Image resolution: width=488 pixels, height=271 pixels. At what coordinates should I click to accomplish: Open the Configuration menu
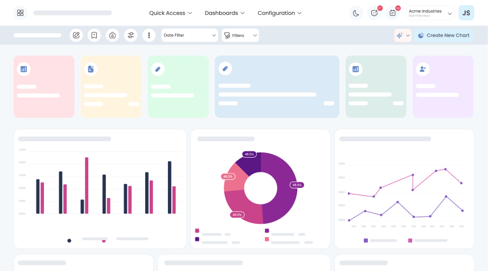(280, 13)
